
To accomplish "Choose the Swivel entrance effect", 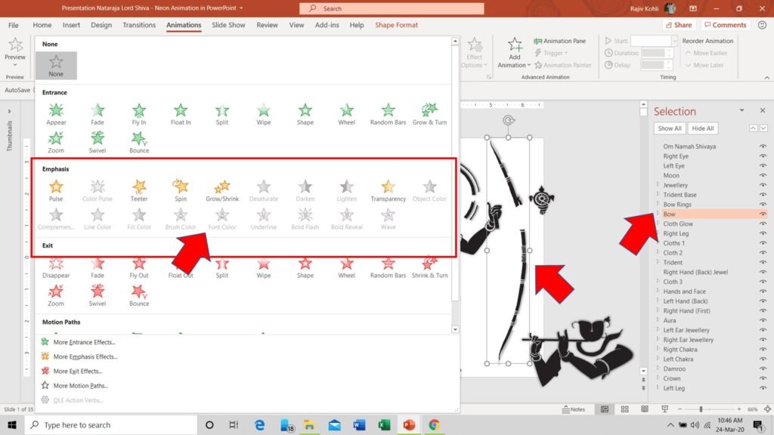I will pyautogui.click(x=98, y=142).
